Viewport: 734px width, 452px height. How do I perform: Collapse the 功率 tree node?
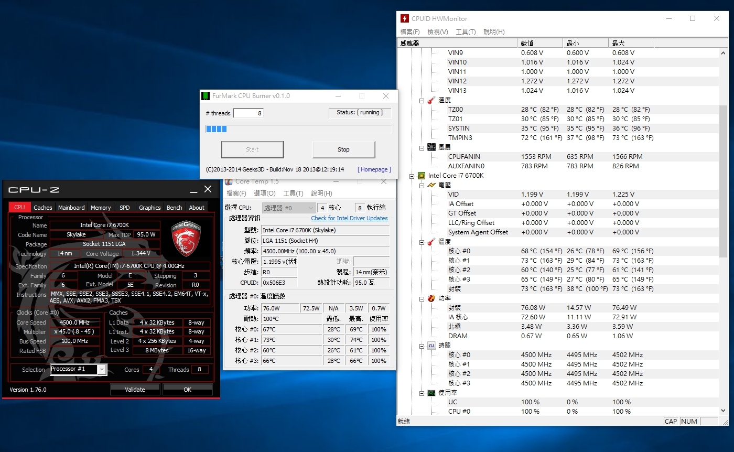tap(422, 298)
